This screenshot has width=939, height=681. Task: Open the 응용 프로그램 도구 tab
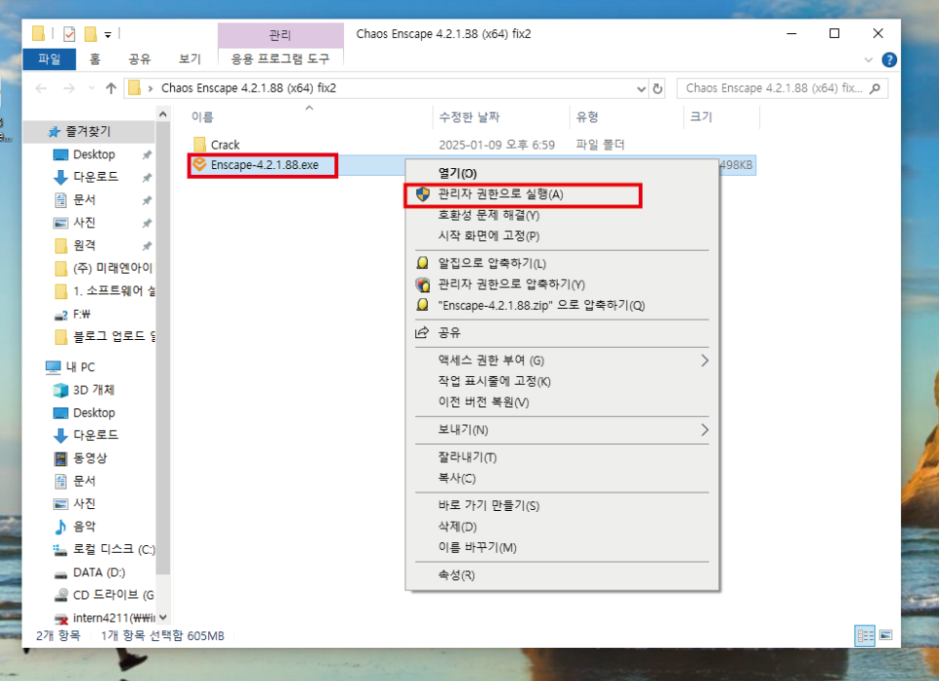280,58
